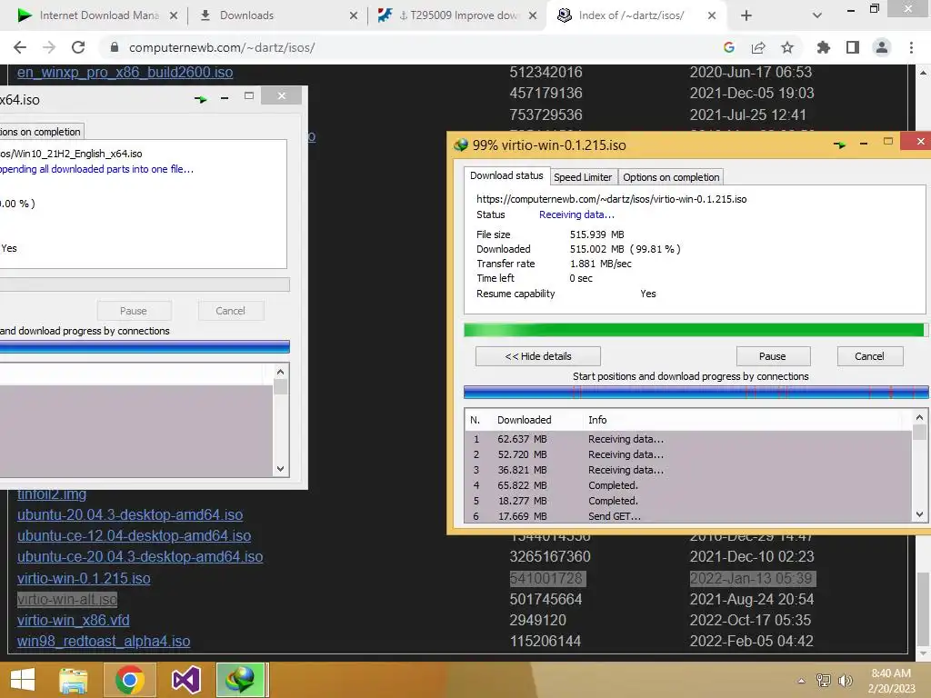This screenshot has width=931, height=698.
Task: Open the volume control in system tray
Action: click(x=845, y=681)
